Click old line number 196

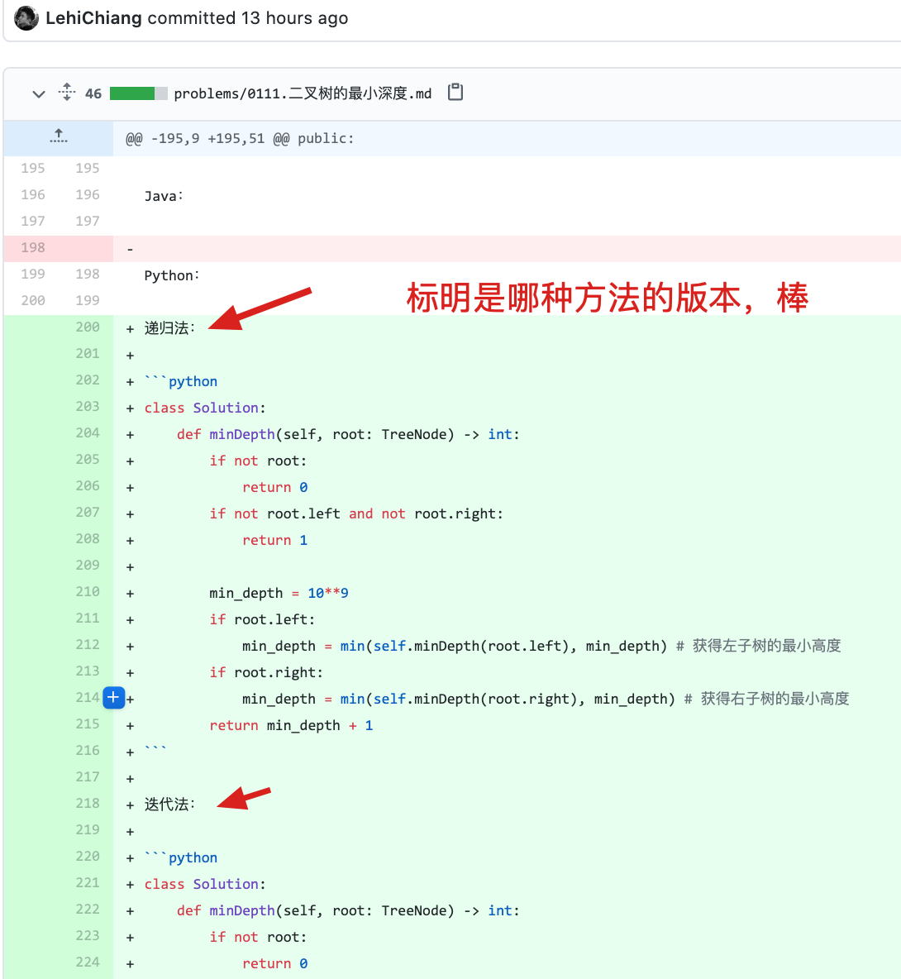click(32, 195)
